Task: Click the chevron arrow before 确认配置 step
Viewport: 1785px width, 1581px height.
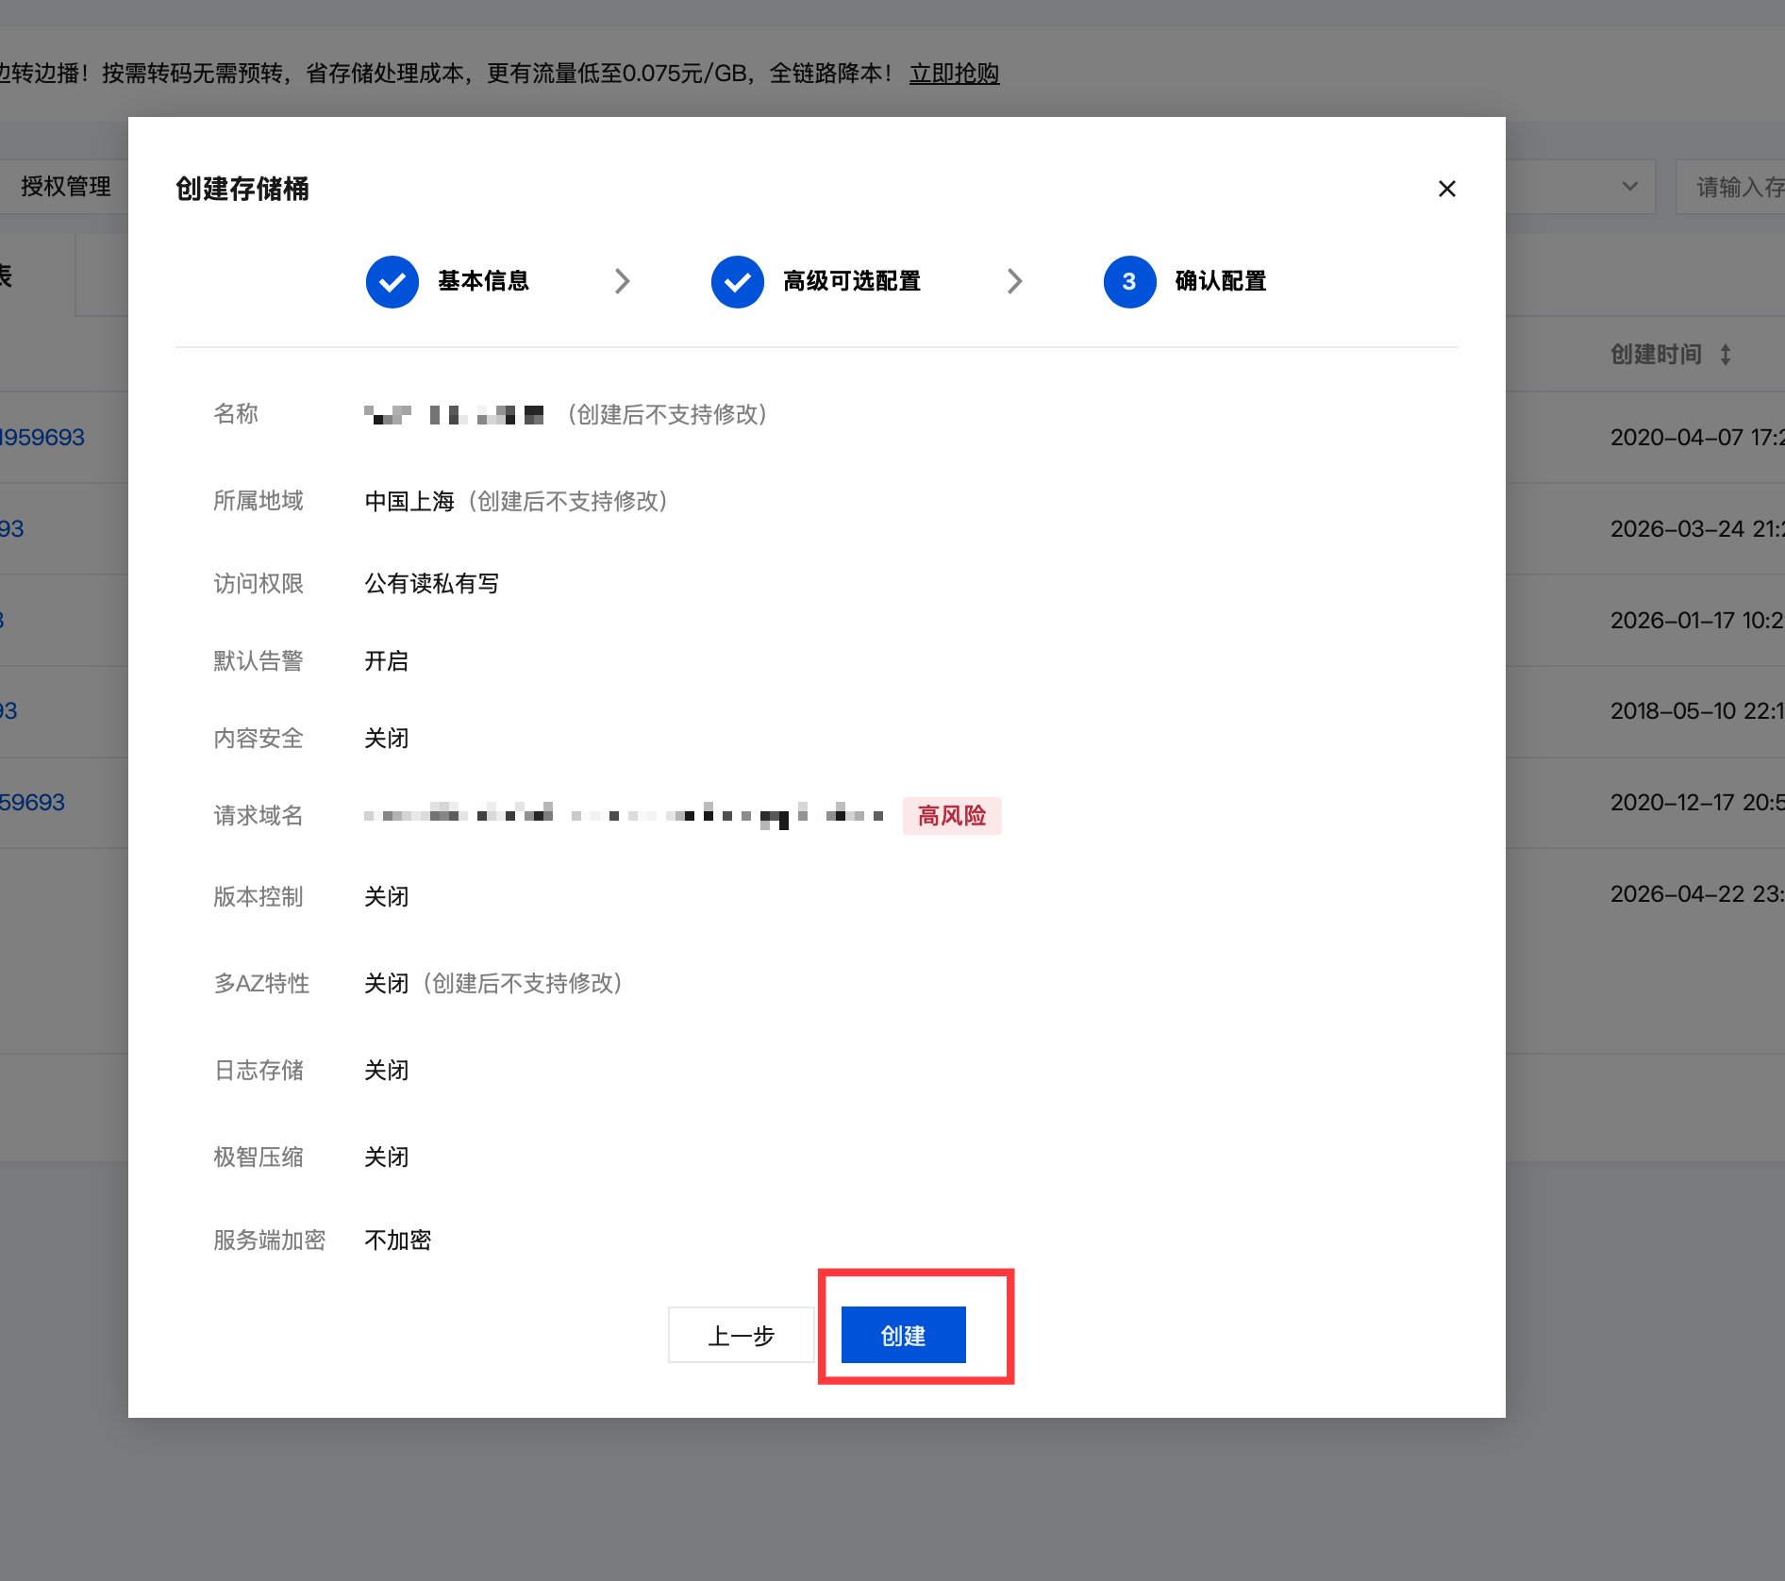Action: [x=1014, y=281]
